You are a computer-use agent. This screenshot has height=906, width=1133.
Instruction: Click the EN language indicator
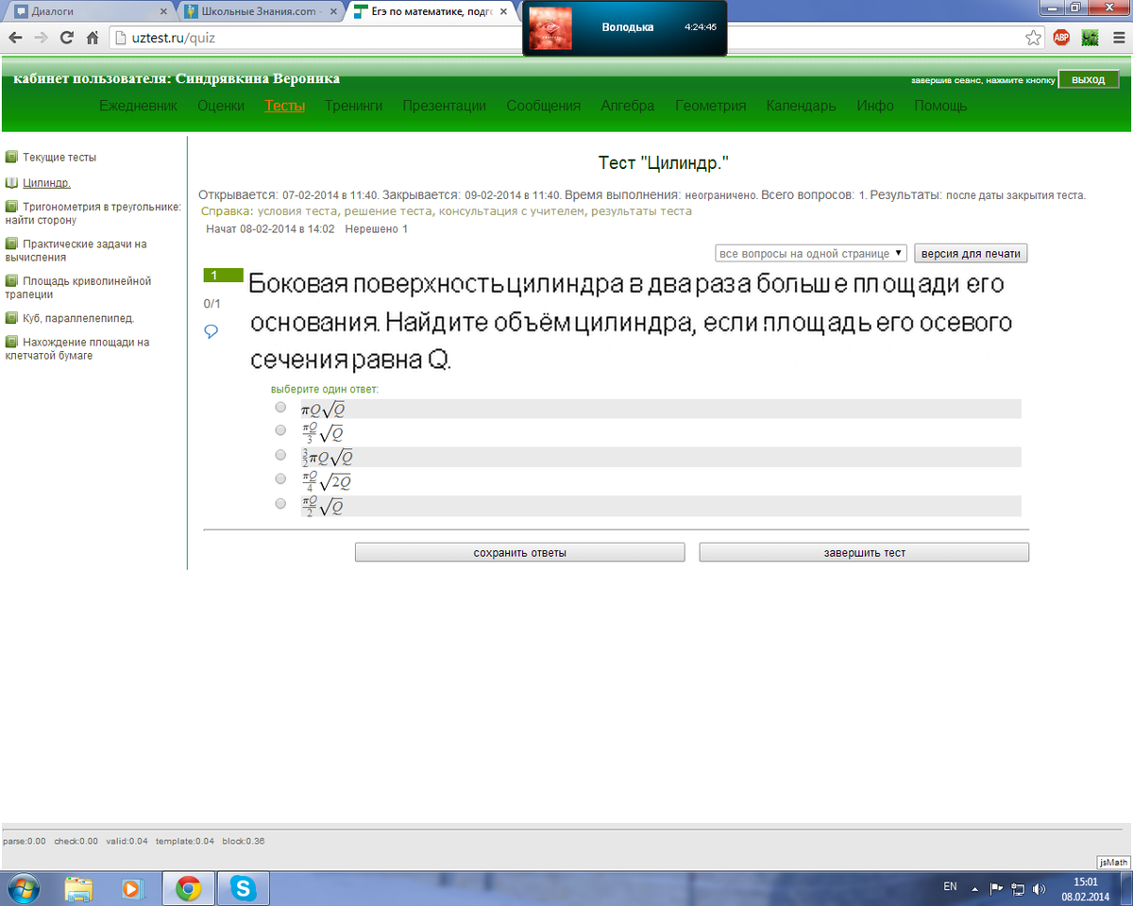coord(950,887)
